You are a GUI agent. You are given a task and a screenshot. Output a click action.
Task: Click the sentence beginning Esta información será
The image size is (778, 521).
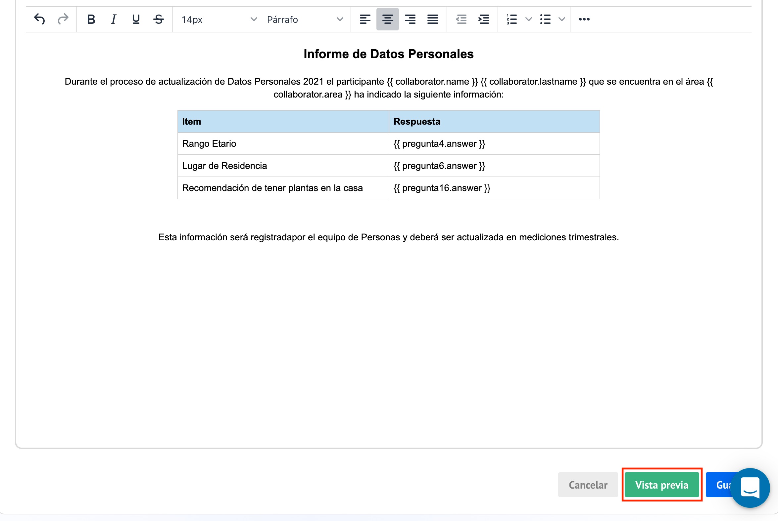point(389,237)
